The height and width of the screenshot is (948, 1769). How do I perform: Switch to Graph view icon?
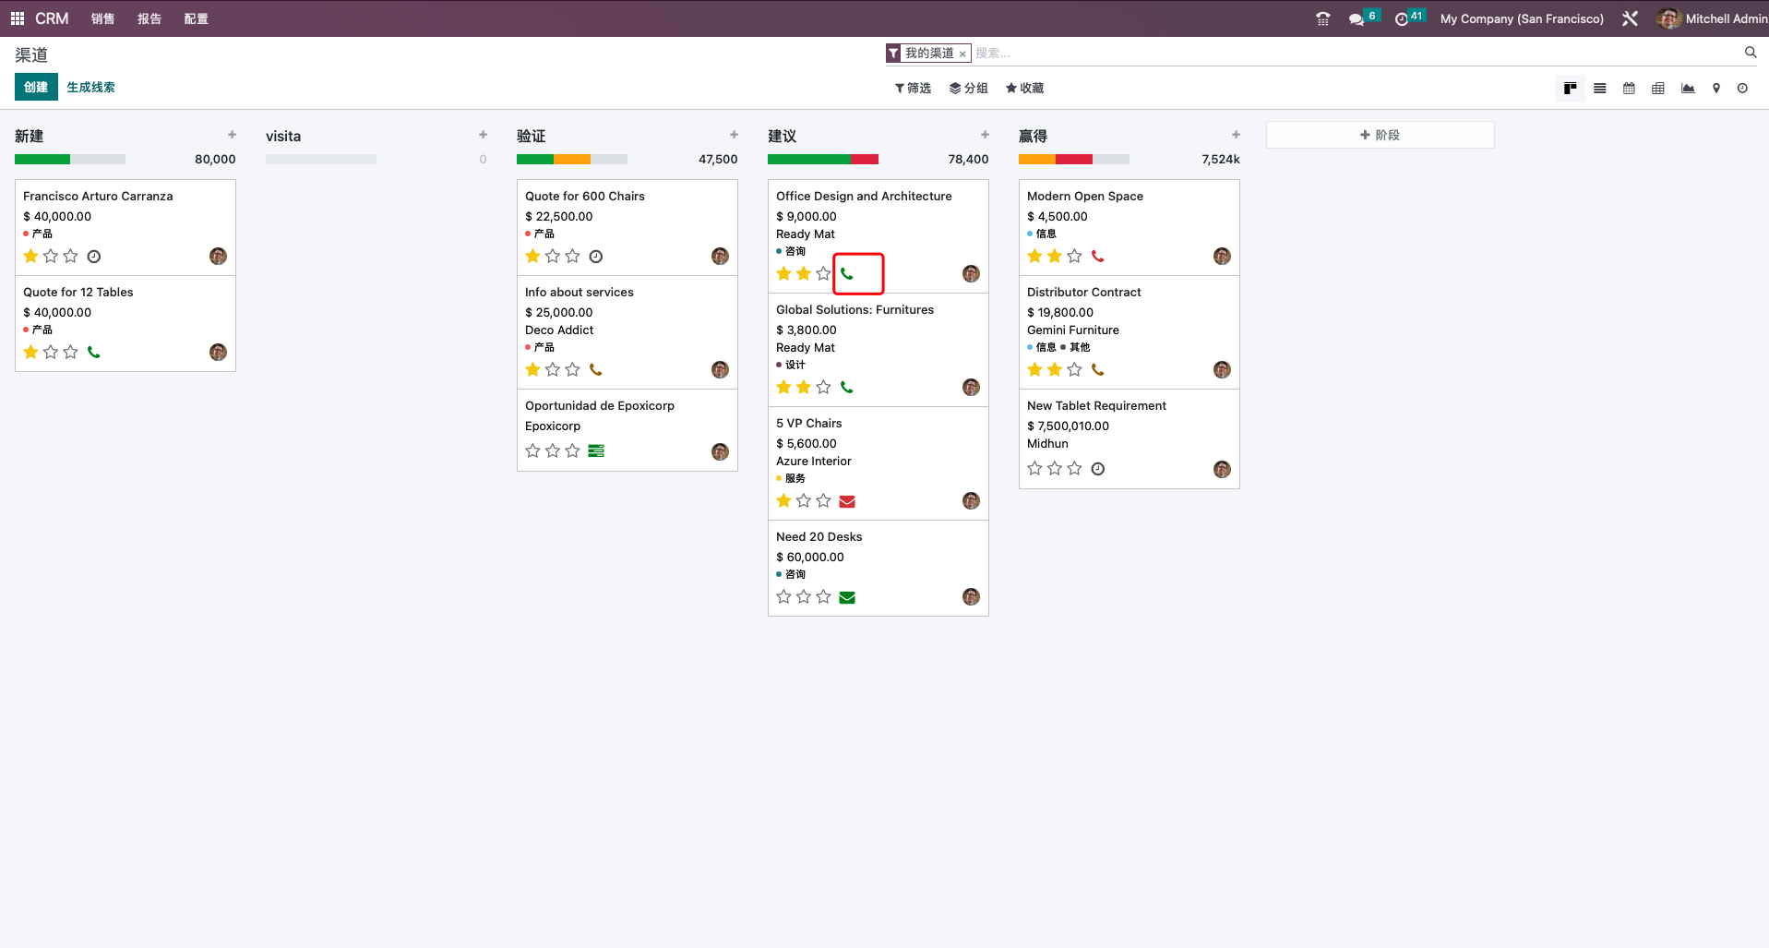click(1688, 89)
